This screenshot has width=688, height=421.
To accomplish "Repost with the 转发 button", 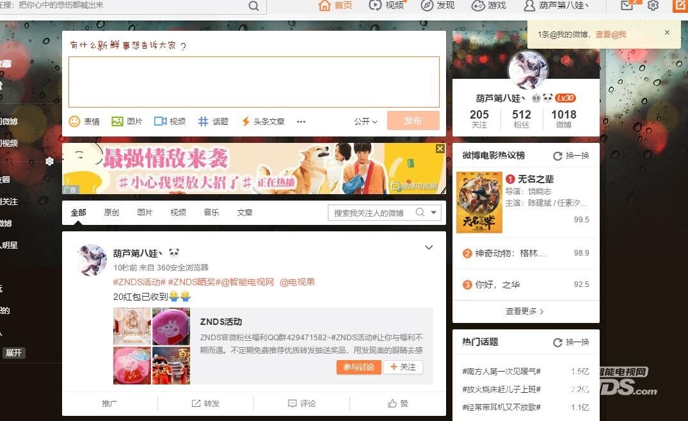I will pos(206,404).
